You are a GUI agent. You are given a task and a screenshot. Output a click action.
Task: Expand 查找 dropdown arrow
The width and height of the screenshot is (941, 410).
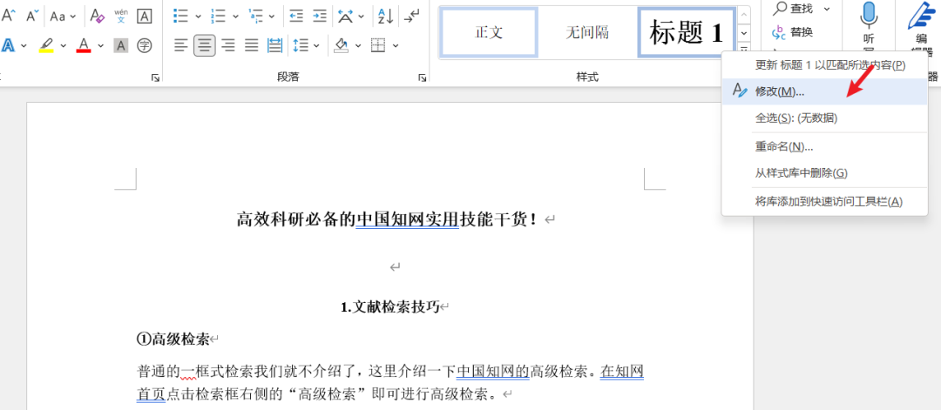(x=827, y=9)
